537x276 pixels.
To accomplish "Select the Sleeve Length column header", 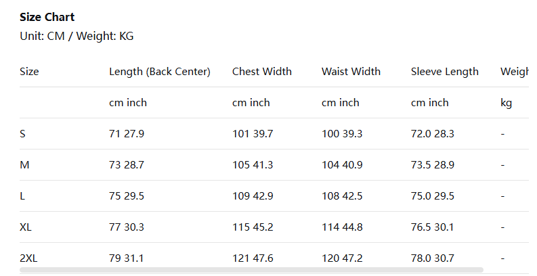I will pyautogui.click(x=444, y=72).
